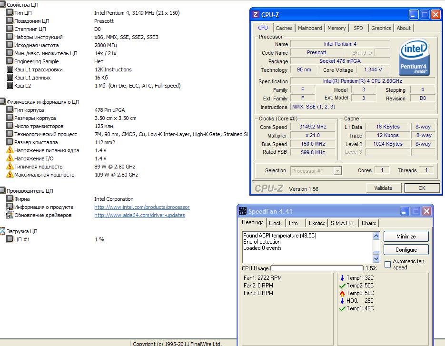Click the warning icon beside Напряжение питания ядра
The width and height of the screenshot is (445, 346).
click(x=10, y=150)
